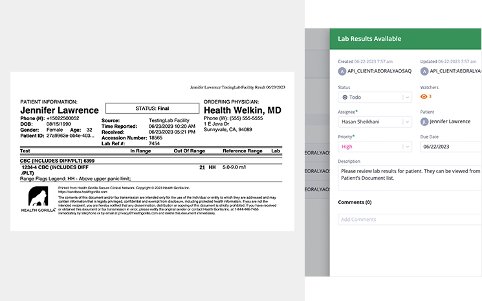Click the Lab Results Available header title
This screenshot has width=482, height=301.
[x=369, y=39]
